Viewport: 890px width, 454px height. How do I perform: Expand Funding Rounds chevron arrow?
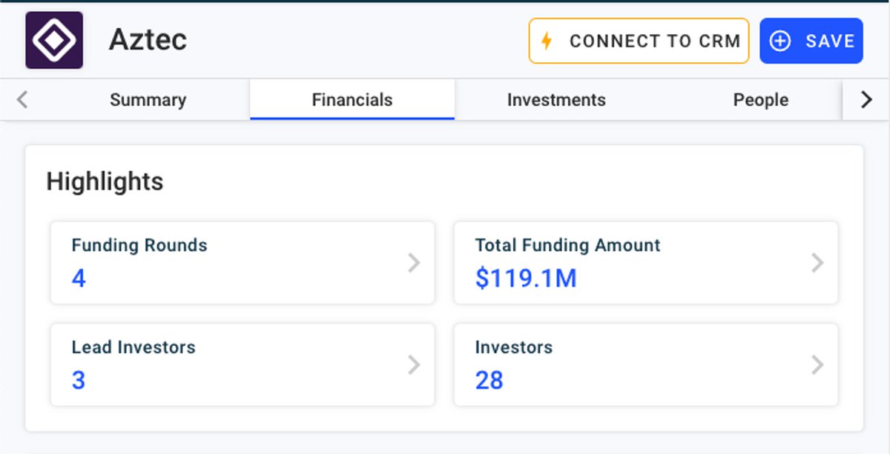click(414, 263)
